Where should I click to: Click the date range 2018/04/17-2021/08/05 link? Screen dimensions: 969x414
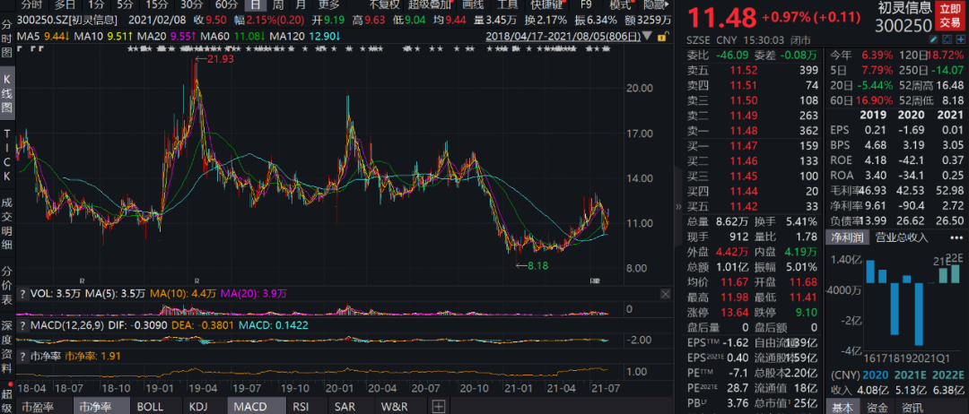tap(564, 37)
